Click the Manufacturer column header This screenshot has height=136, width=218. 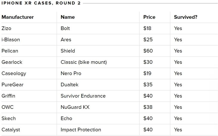[x=18, y=17]
